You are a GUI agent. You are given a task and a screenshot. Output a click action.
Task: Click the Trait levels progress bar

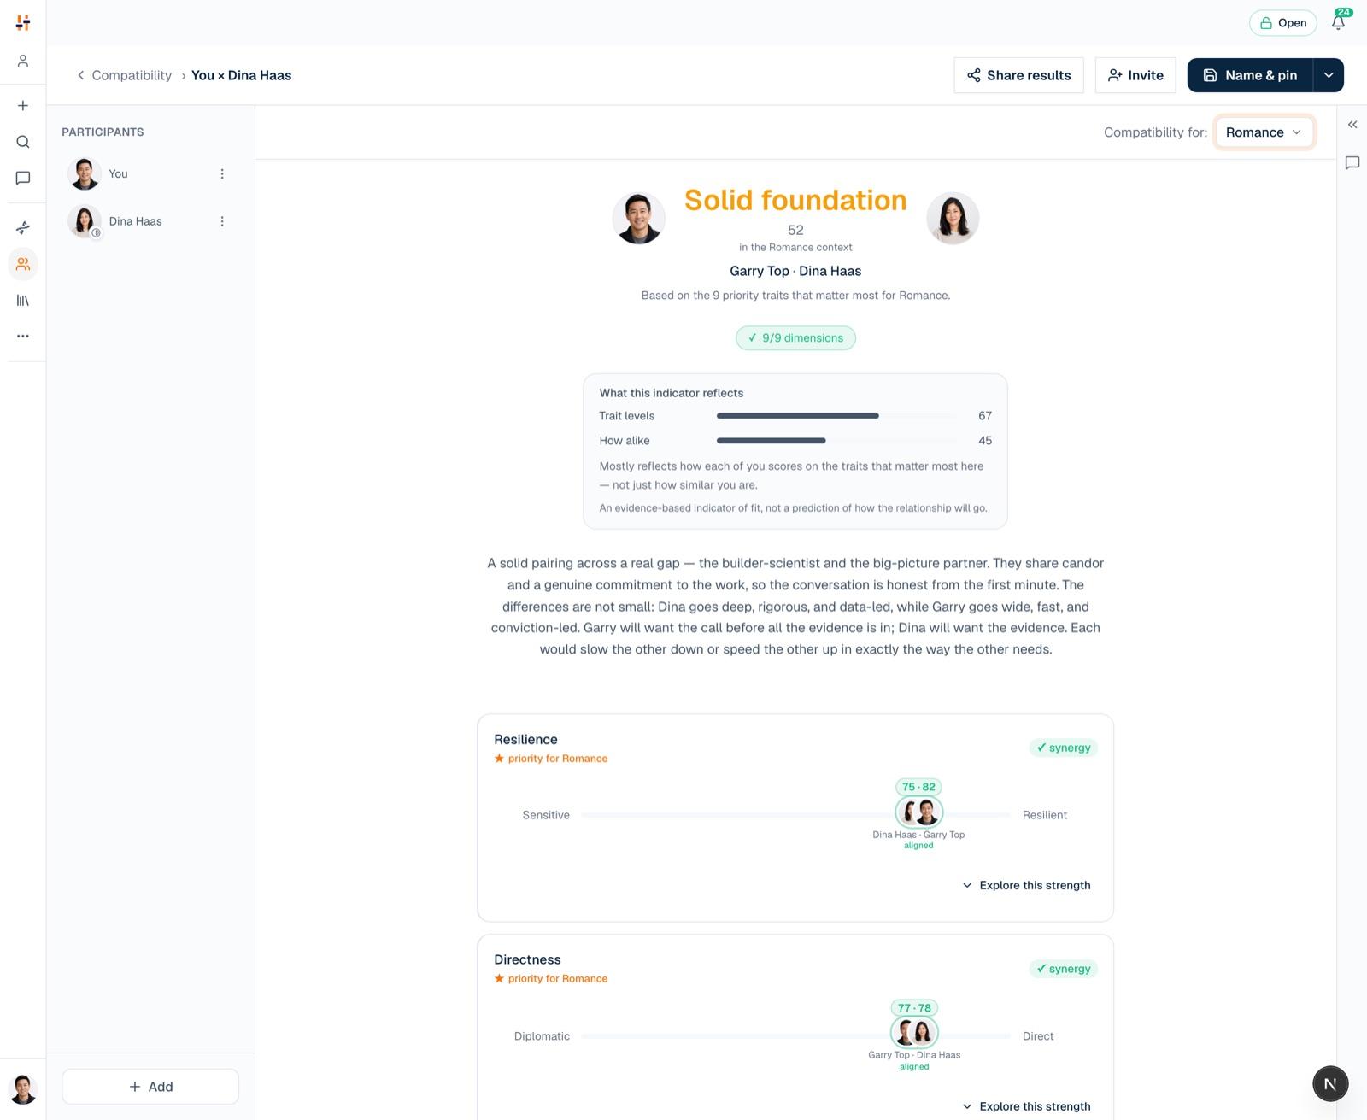pos(837,416)
